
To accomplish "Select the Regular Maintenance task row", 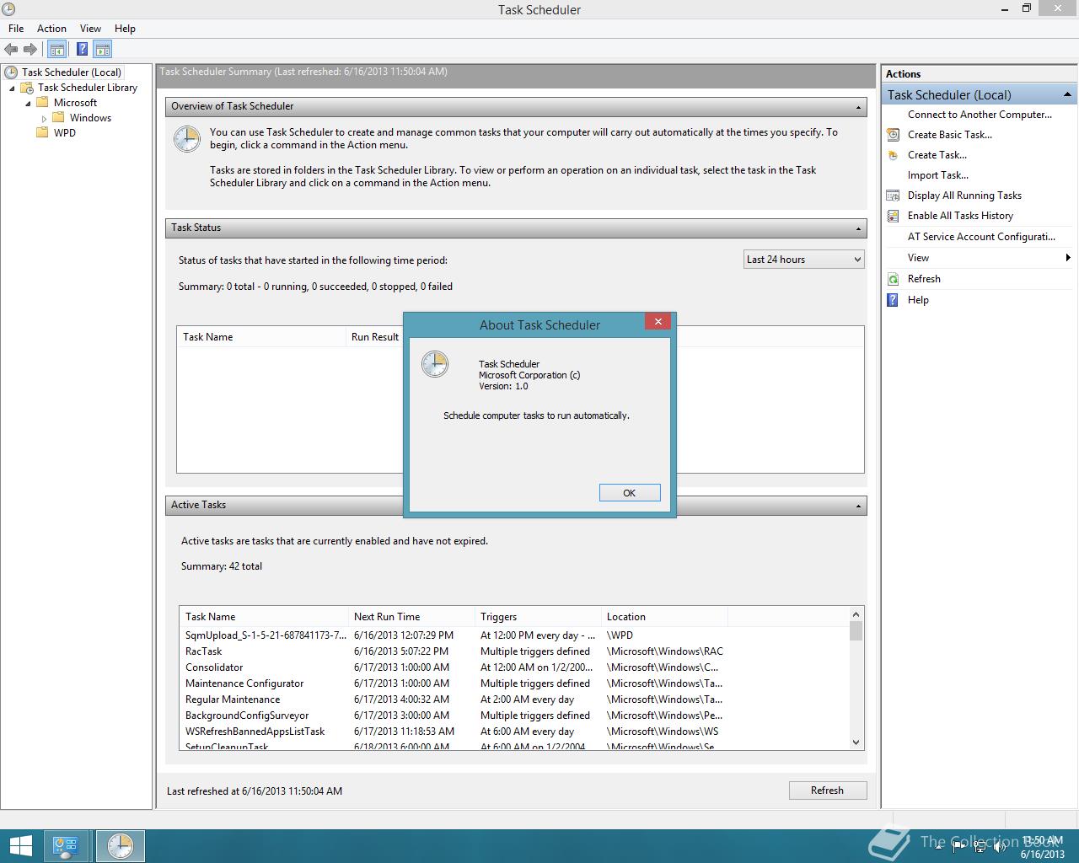I will 513,700.
